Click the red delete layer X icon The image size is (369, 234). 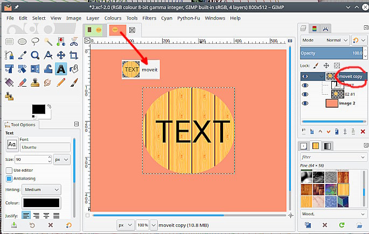(x=363, y=132)
